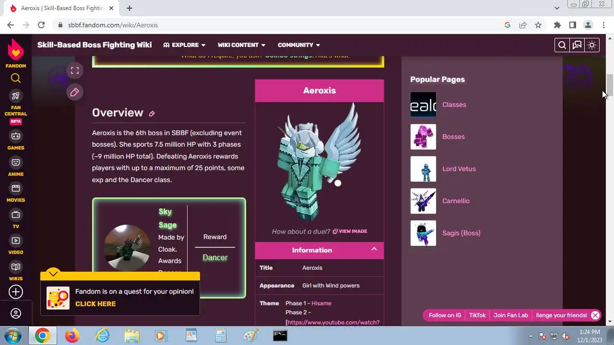Open the sidebar search magnifier icon
Screen dimensions: 614x345
16,78
